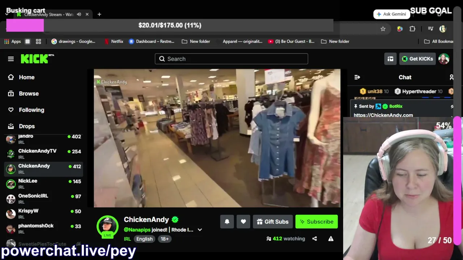Click unit38 on the chat leaderboard
This screenshot has width=463, height=260.
tap(374, 91)
